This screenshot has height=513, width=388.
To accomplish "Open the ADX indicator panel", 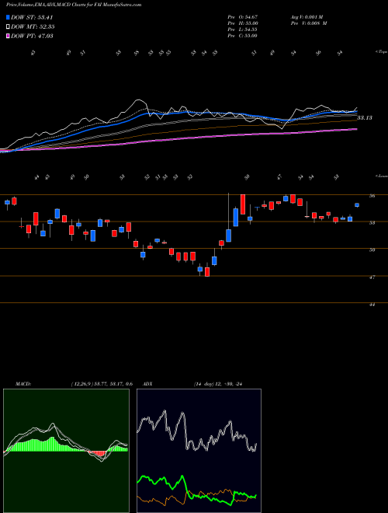I will tap(199, 451).
